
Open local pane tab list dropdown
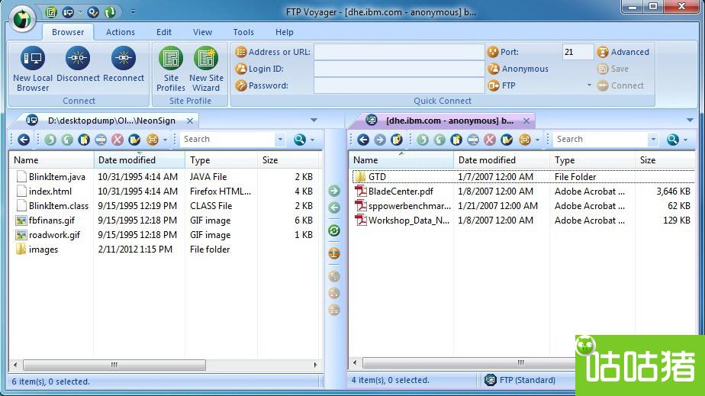tap(314, 120)
